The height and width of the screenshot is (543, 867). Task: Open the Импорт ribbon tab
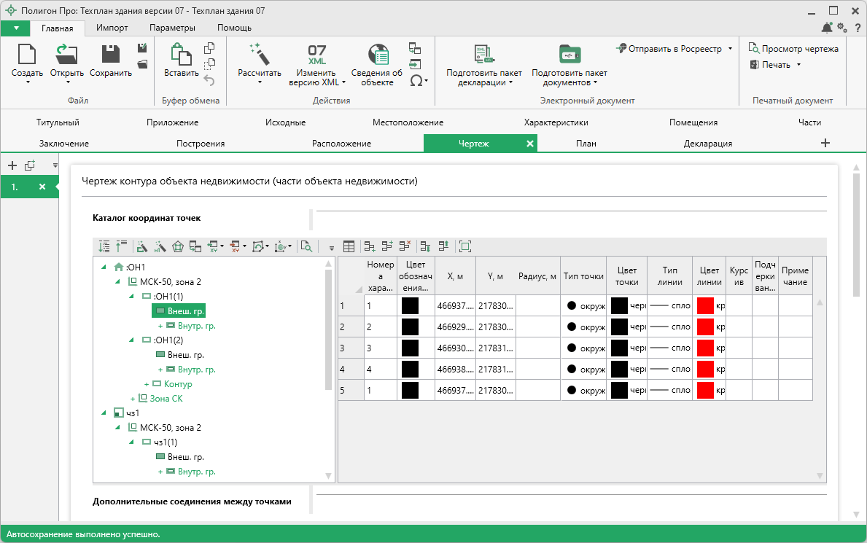(x=112, y=28)
